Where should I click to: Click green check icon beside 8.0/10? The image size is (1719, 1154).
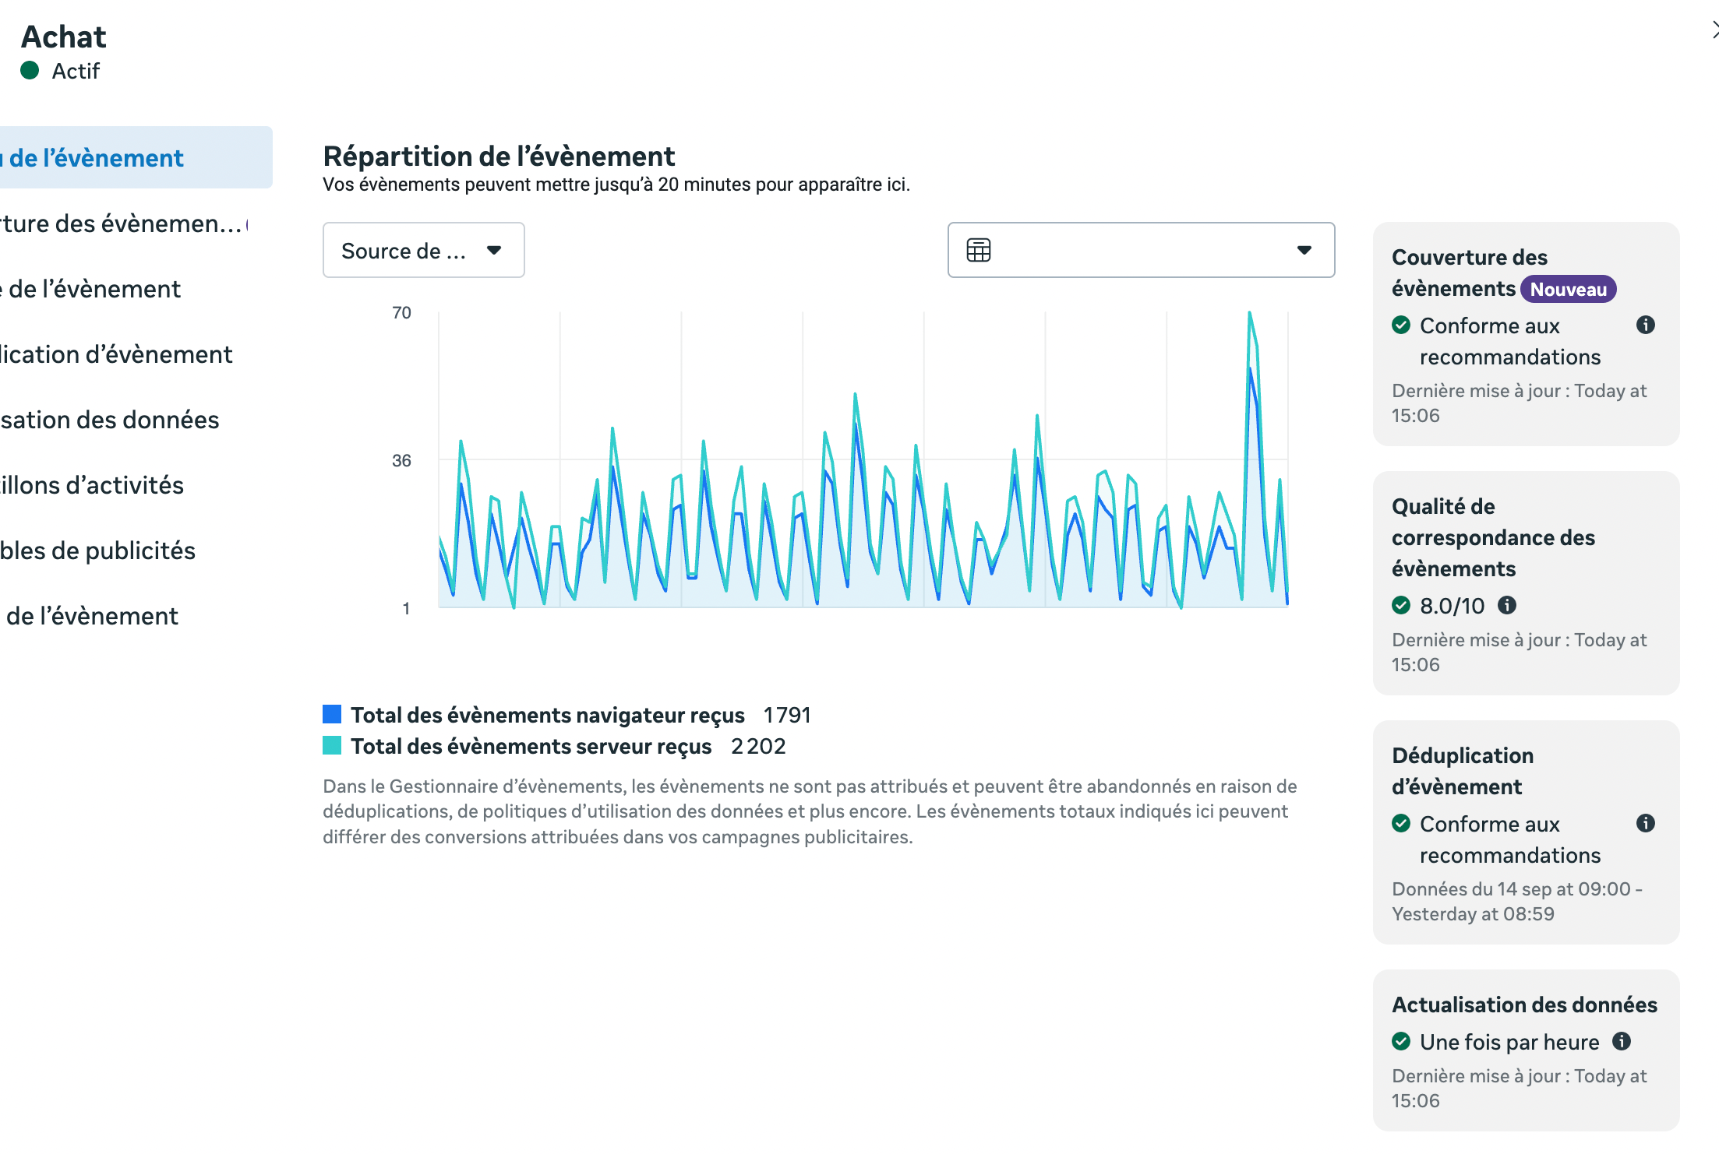[x=1400, y=605]
